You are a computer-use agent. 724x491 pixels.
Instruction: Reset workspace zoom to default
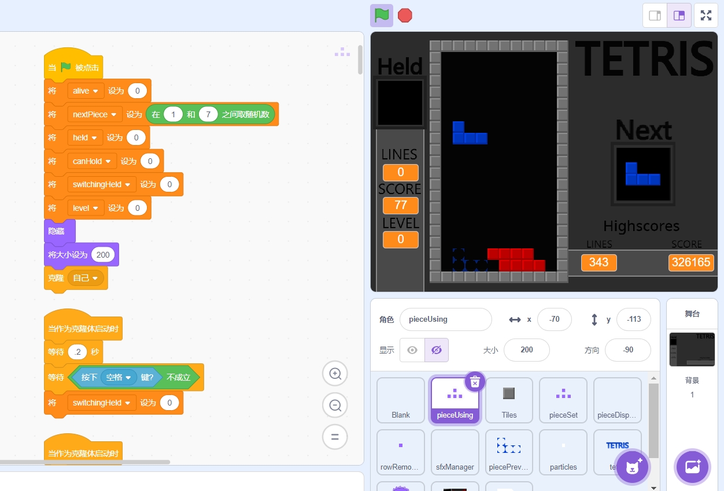click(335, 437)
